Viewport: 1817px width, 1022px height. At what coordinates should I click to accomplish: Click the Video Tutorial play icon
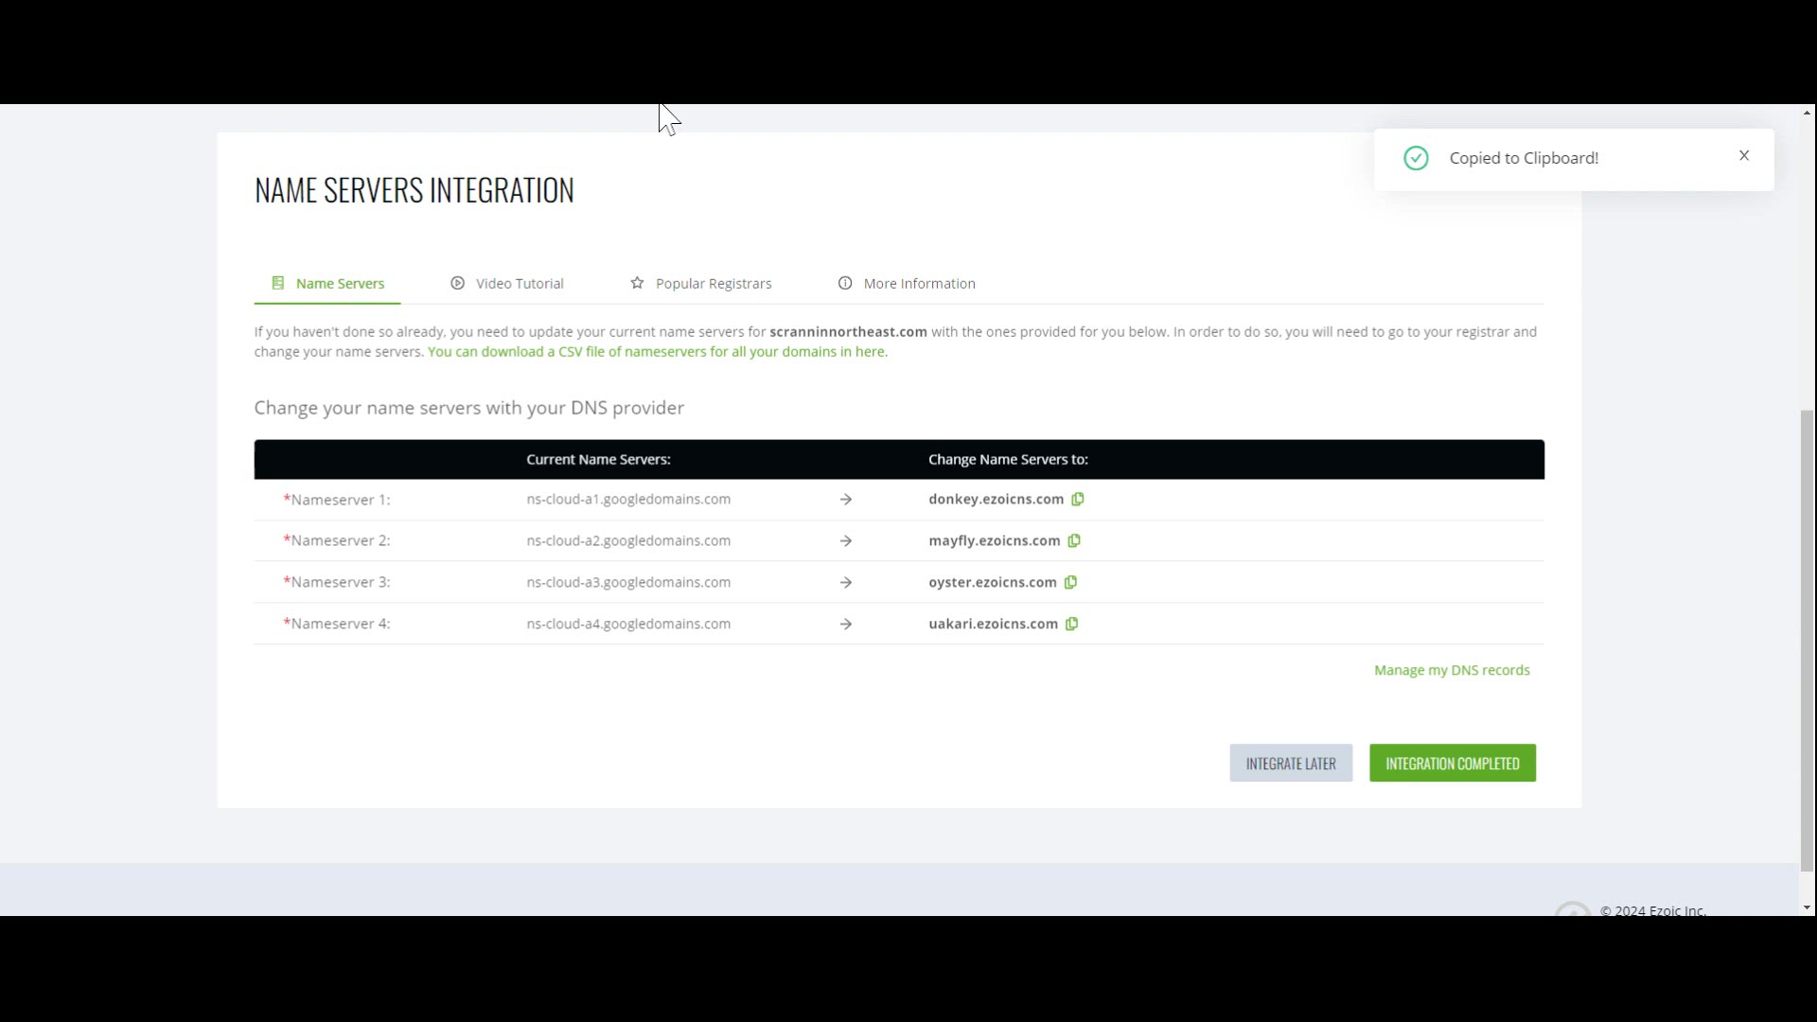click(458, 283)
